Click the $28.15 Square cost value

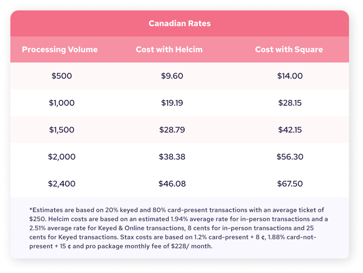pyautogui.click(x=290, y=103)
